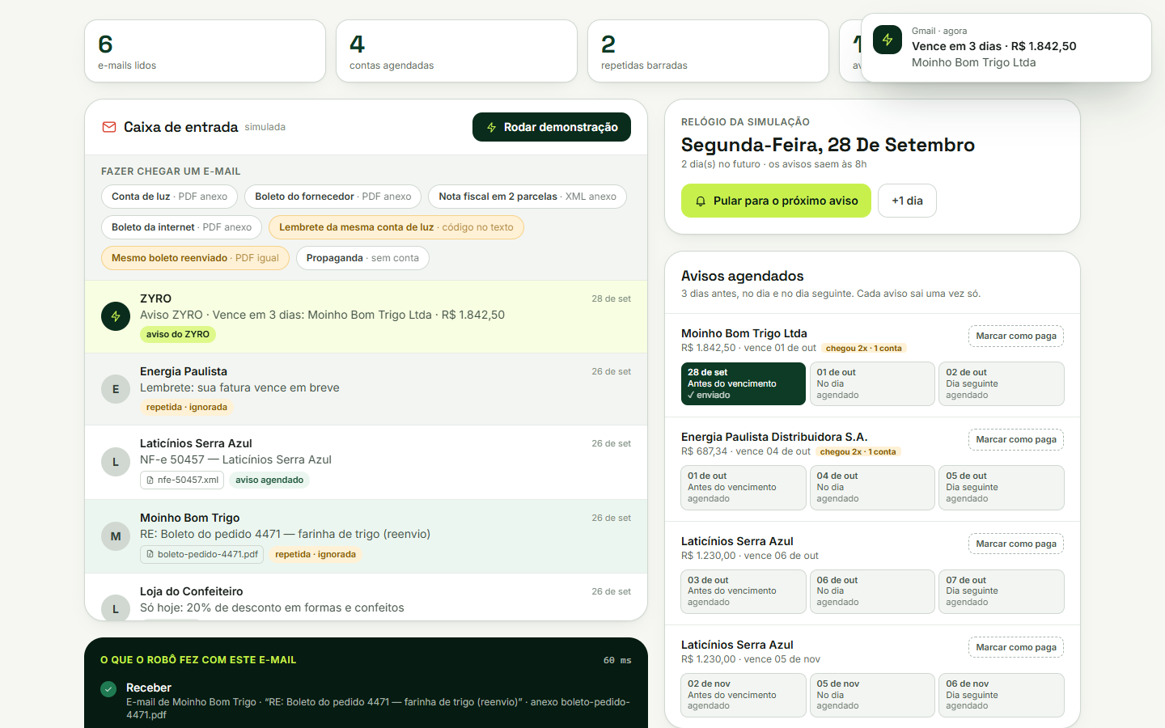Click the 02 de nov Antes do vencimento card
1165x728 pixels.
pyautogui.click(x=743, y=695)
